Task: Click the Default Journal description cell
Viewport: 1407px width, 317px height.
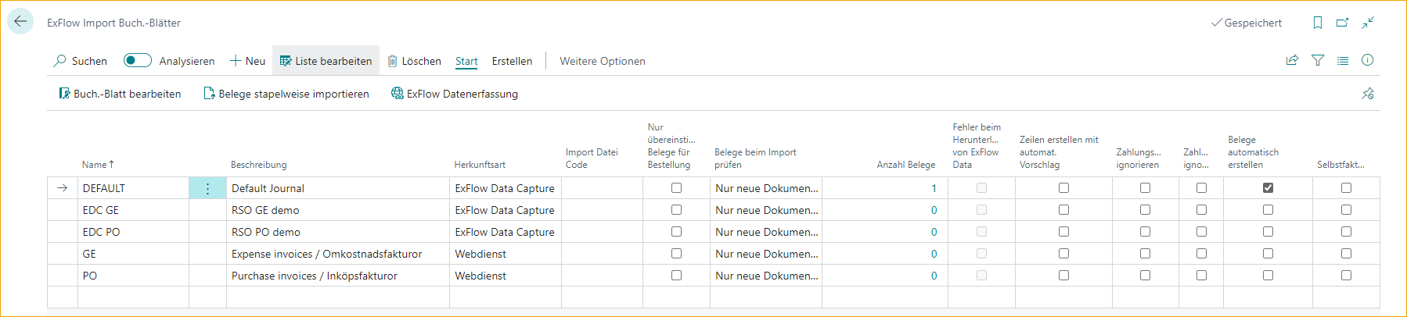Action: coord(338,188)
